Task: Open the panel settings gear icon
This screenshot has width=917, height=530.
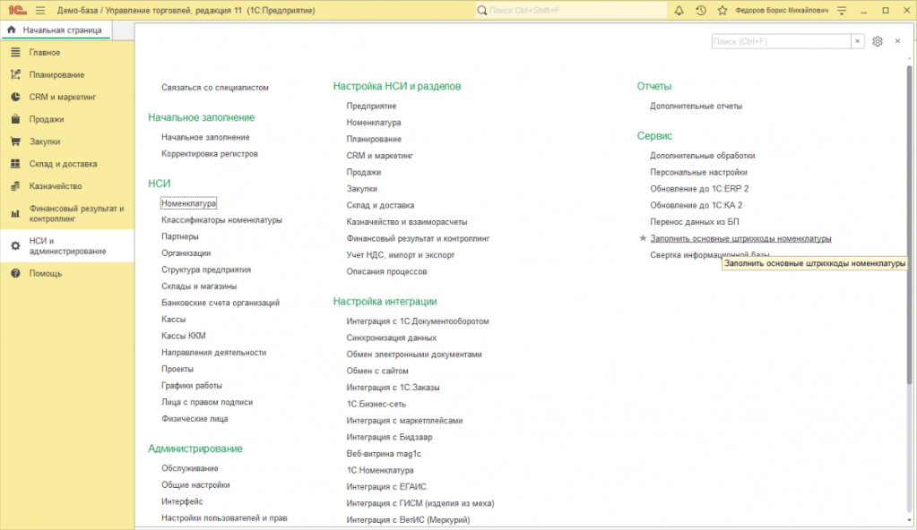Action: pos(878,41)
